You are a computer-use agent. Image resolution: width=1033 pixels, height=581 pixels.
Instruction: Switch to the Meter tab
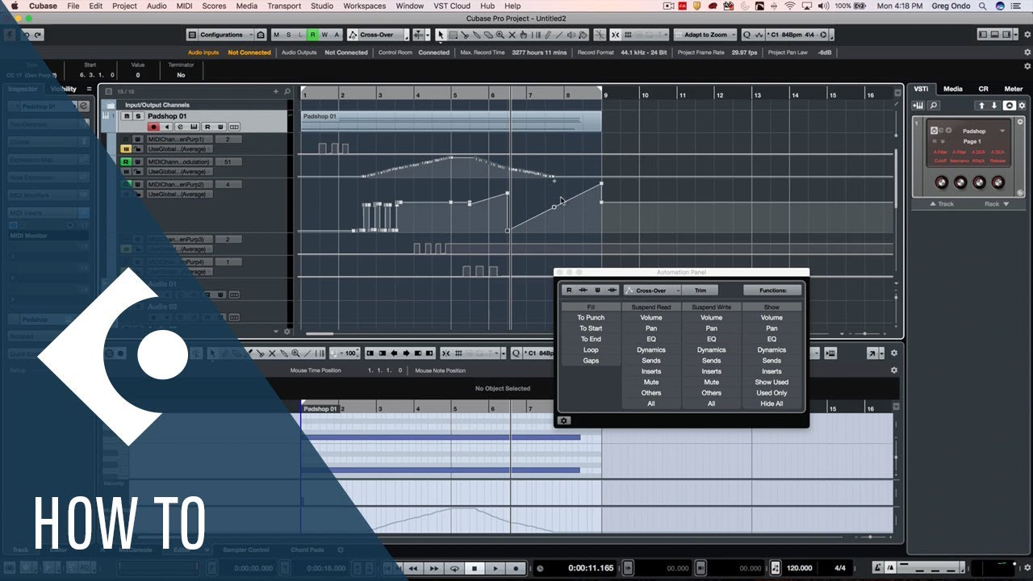coord(1013,89)
